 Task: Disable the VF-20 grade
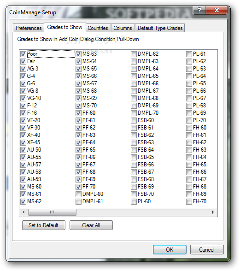23,120
